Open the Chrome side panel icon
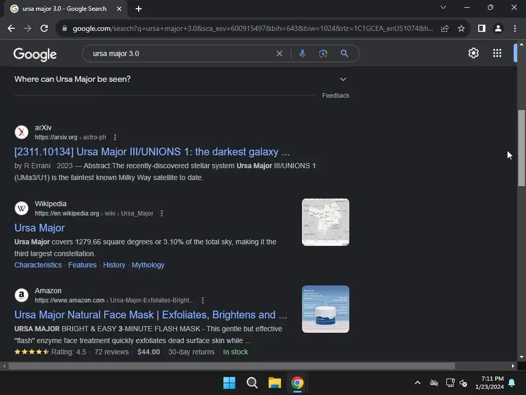 click(x=482, y=29)
